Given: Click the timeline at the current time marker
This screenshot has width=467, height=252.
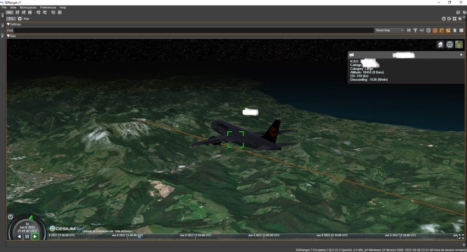Looking at the screenshot, I should coord(139,237).
